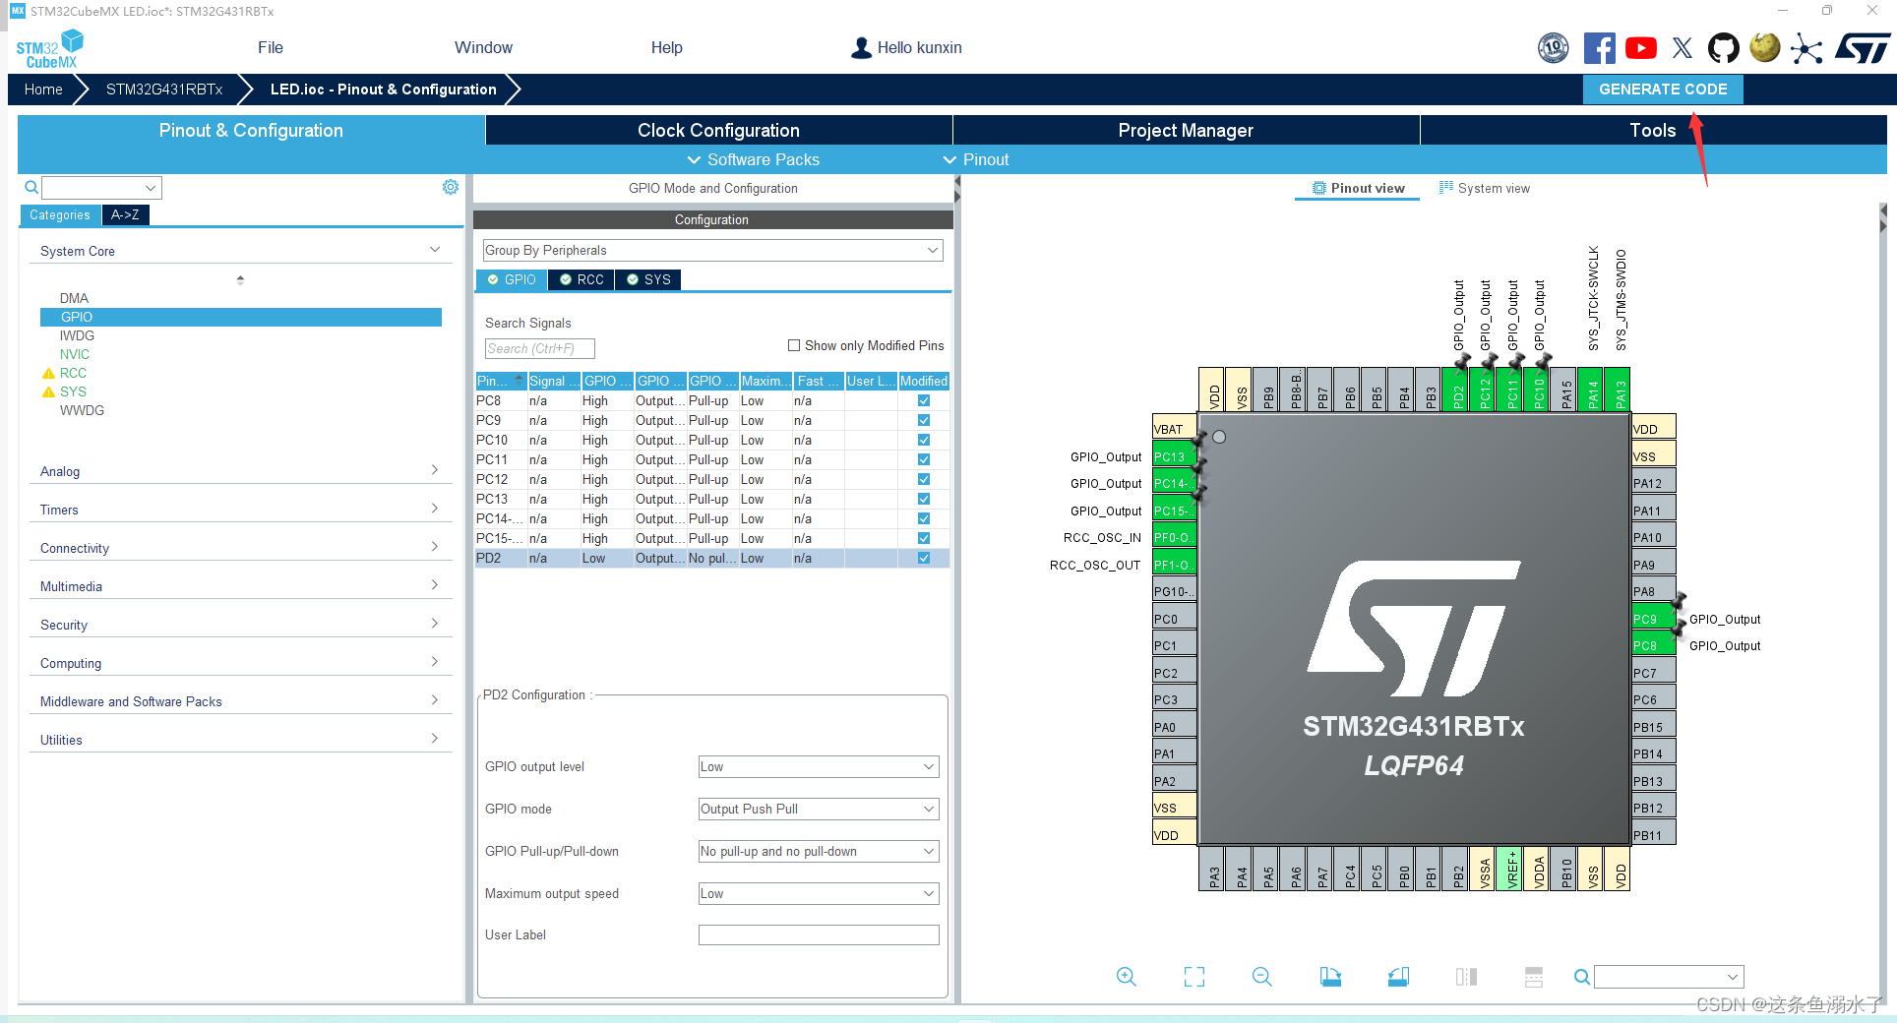The image size is (1897, 1023).
Task: Rotate the chip view clockwise
Action: point(1330,977)
